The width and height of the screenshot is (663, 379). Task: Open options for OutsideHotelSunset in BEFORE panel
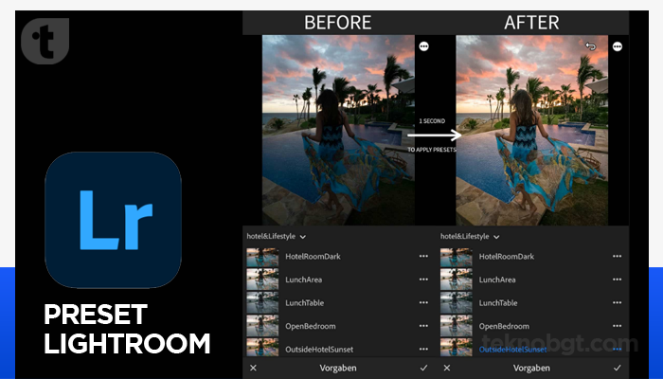(423, 350)
